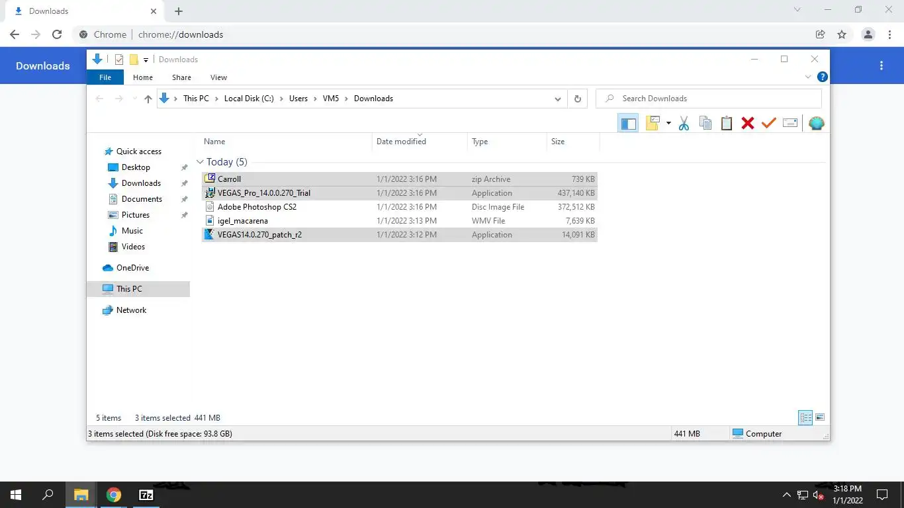
Task: Click the Chrome share page icon
Action: click(x=820, y=34)
